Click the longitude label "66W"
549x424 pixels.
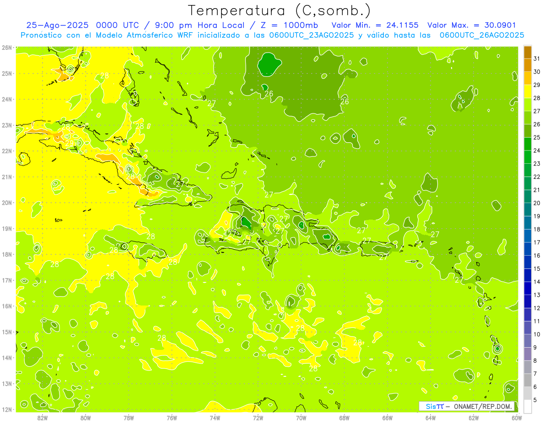coord(388,418)
